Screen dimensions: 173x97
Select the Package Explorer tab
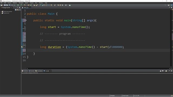(x=6, y=8)
